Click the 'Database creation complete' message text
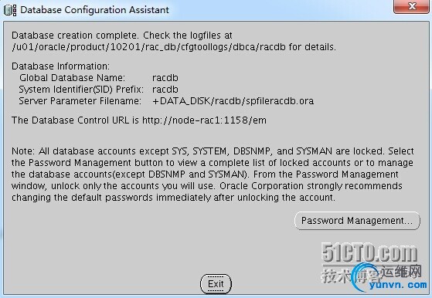432x298 pixels. pyautogui.click(x=74, y=36)
